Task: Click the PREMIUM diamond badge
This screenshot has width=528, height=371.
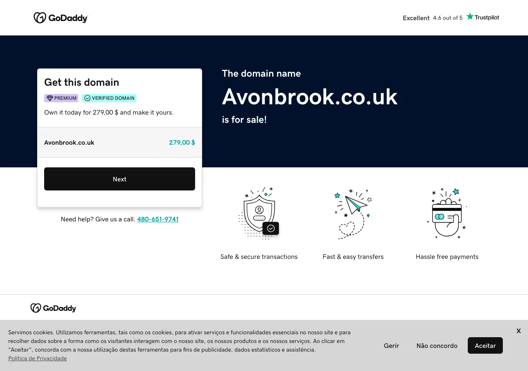Action: click(x=61, y=98)
